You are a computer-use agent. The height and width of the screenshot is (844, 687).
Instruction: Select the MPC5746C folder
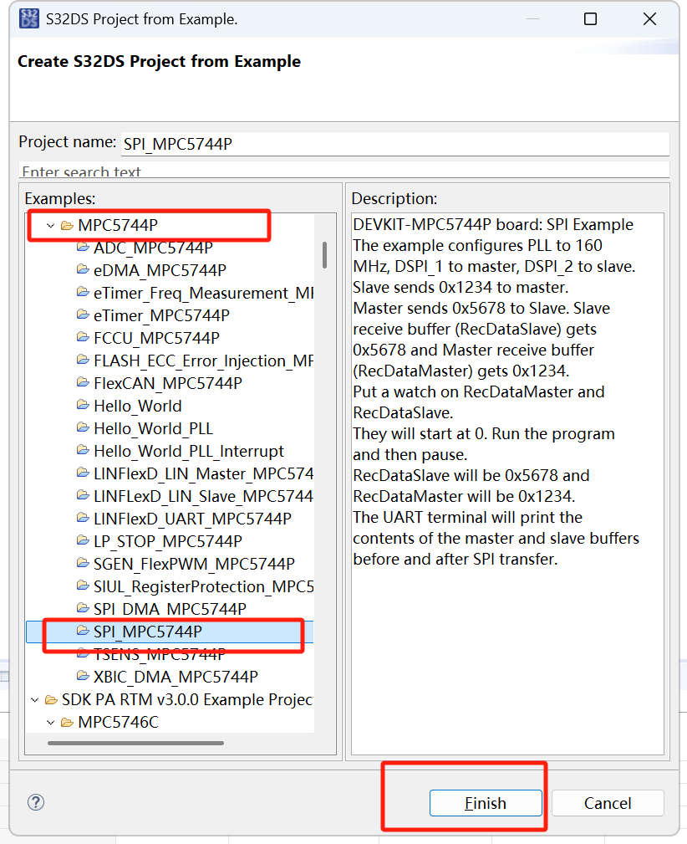pyautogui.click(x=119, y=723)
